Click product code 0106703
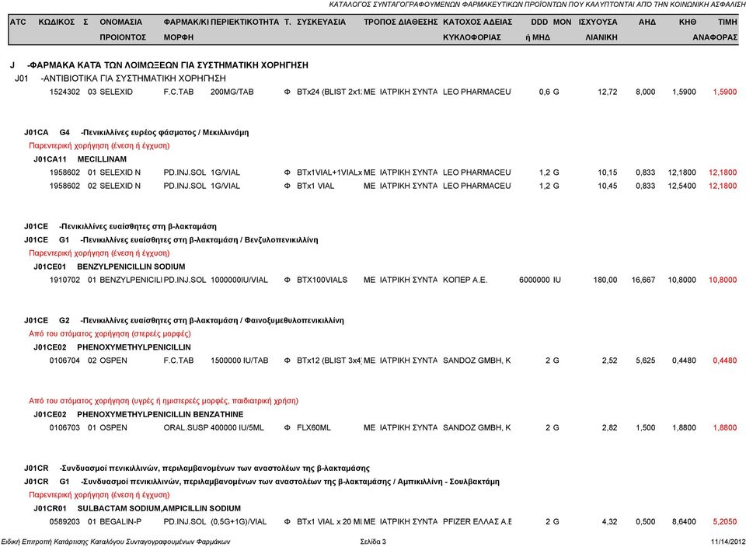The width and height of the screenshot is (746, 547). 64,428
